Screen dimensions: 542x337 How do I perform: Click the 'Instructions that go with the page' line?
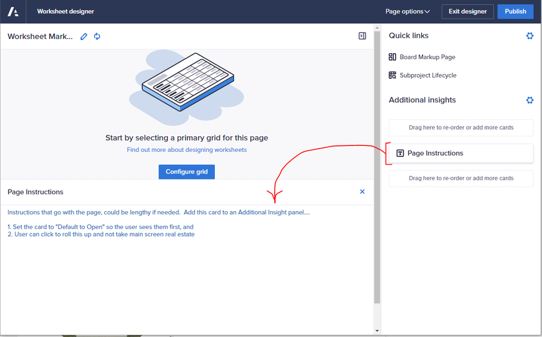[158, 212]
